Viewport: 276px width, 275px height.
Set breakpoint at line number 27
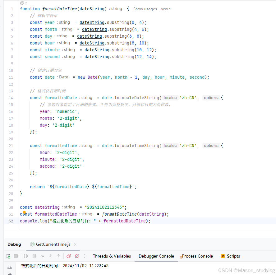[x=11, y=187]
